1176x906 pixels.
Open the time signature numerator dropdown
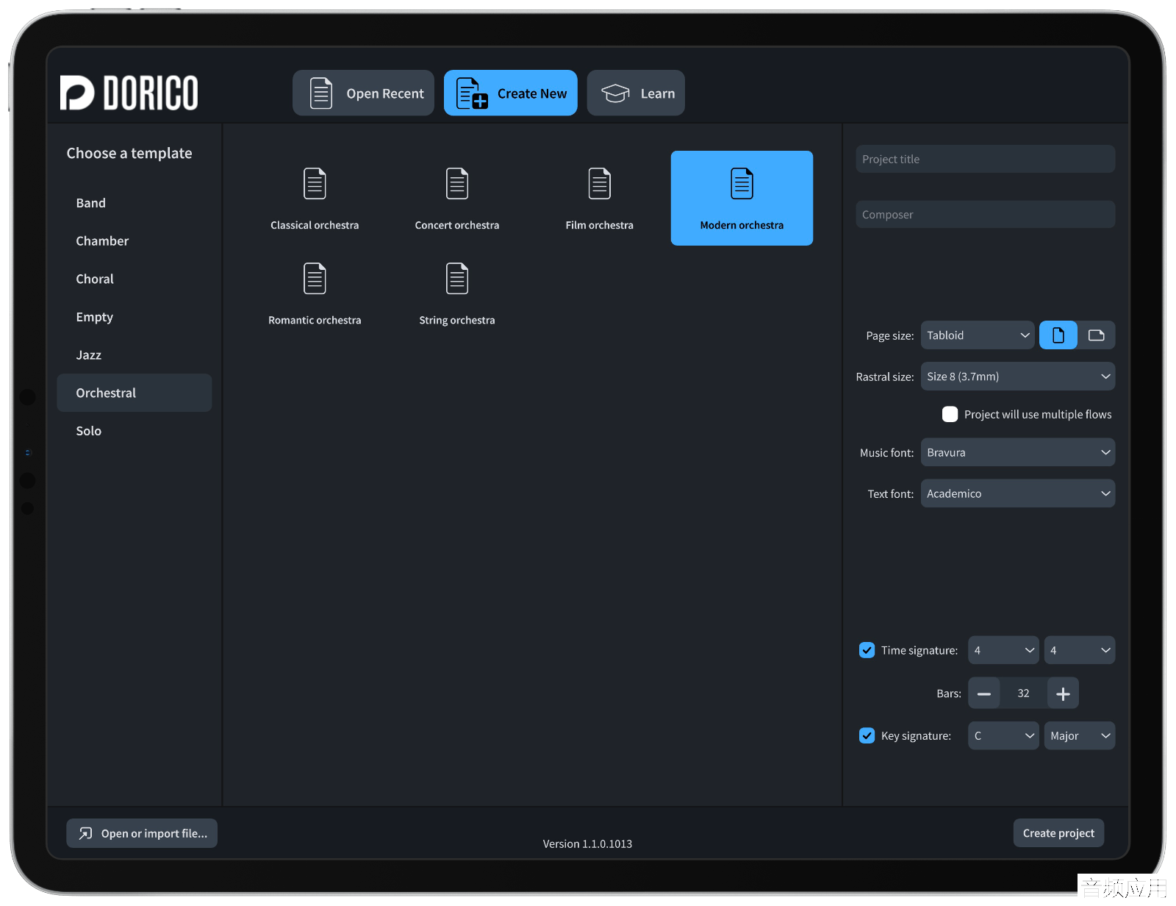(x=1003, y=650)
